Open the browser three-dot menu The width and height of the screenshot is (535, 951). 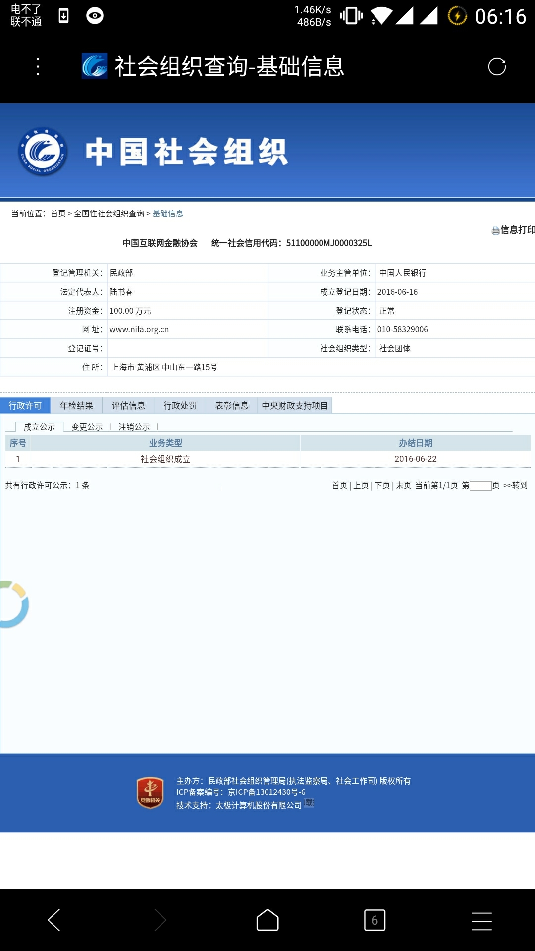(38, 66)
